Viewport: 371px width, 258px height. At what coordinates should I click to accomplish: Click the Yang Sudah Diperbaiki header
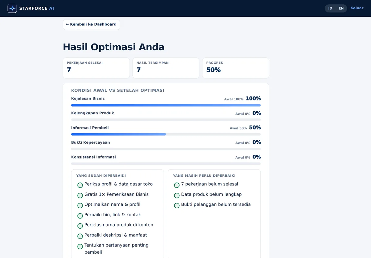click(x=101, y=176)
